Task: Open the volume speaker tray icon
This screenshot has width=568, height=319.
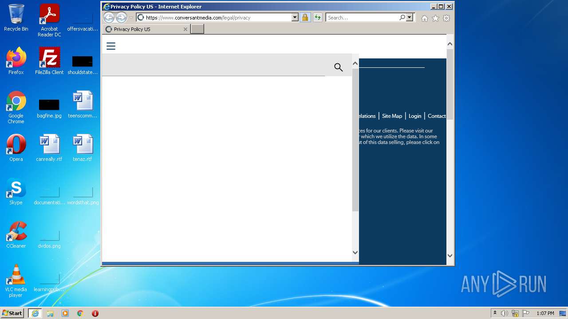Action: (x=505, y=313)
